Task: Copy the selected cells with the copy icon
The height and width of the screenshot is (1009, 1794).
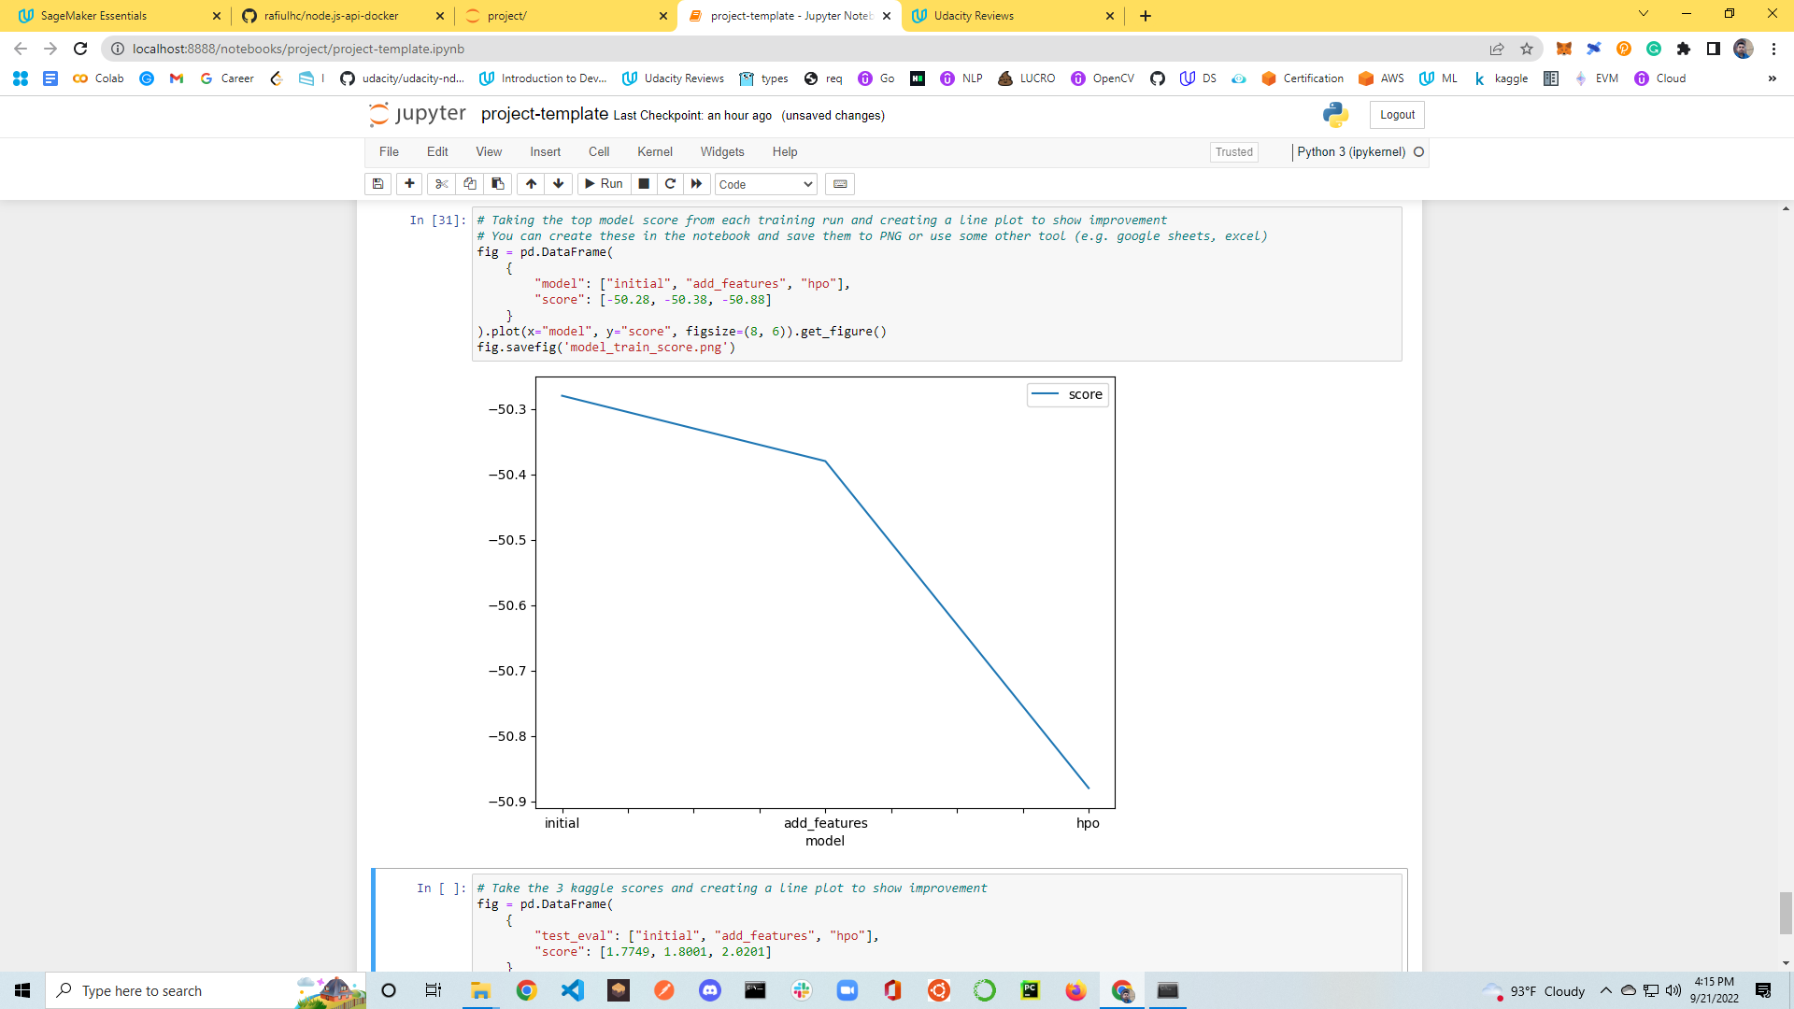Action: click(x=470, y=184)
